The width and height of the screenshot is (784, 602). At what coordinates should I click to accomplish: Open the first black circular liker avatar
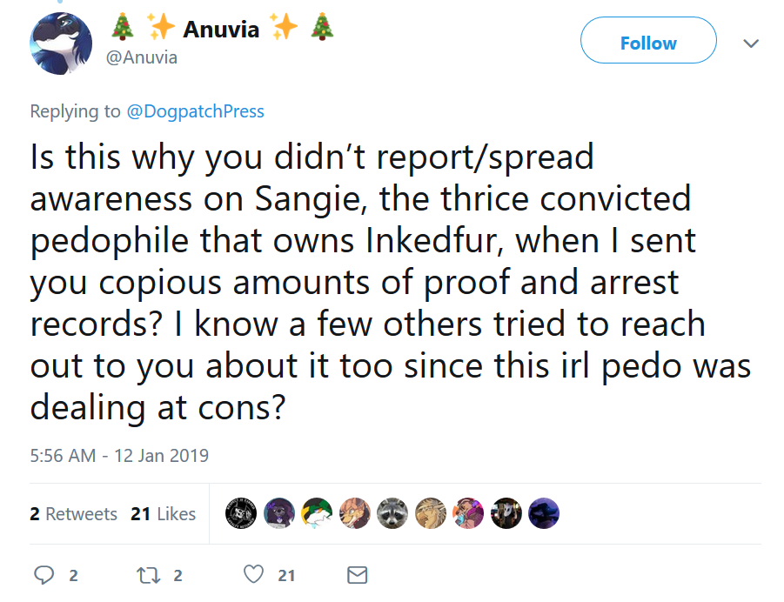241,513
